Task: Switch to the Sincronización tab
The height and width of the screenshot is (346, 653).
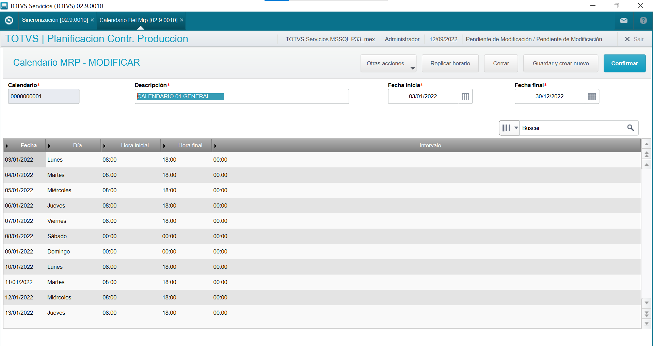Action: tap(55, 20)
